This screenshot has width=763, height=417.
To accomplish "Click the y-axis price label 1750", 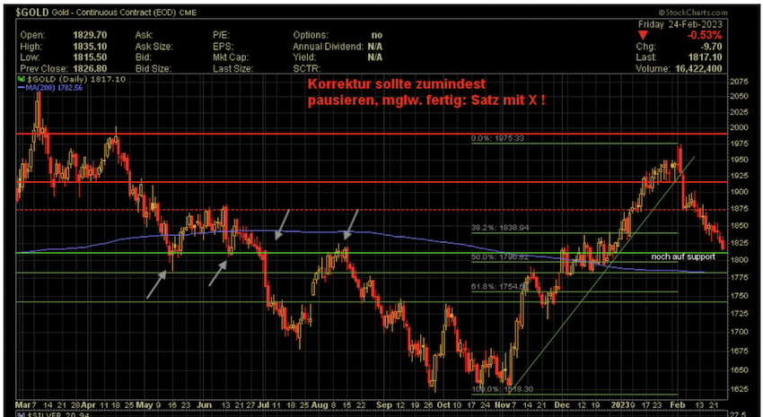I will (x=739, y=296).
